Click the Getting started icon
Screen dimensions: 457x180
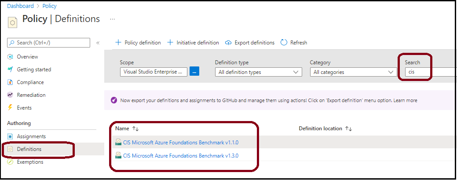click(x=11, y=70)
